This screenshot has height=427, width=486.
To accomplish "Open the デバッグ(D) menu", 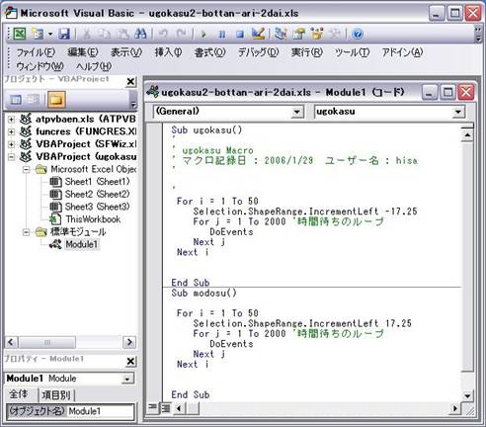I will point(258,52).
